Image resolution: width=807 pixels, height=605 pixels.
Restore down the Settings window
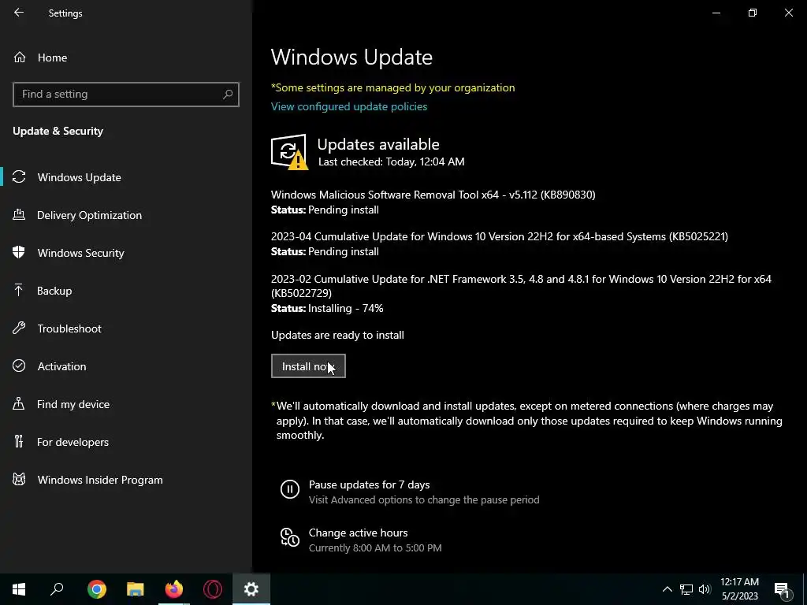[753, 13]
